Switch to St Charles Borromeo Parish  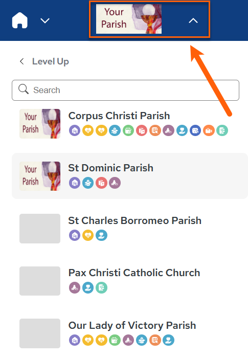tap(135, 220)
